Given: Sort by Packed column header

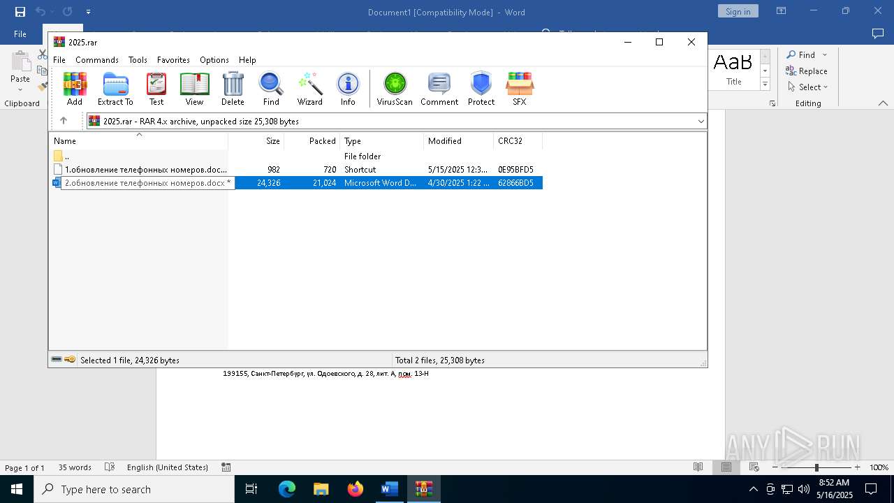Looking at the screenshot, I should click(312, 140).
